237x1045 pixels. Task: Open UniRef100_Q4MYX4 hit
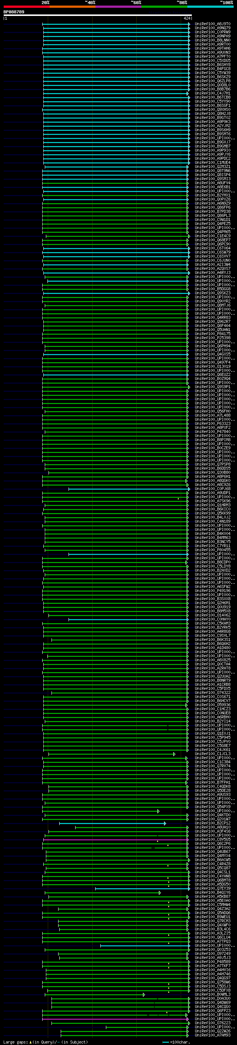pos(213,856)
